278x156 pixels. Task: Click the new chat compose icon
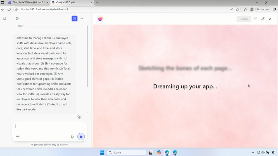click(x=74, y=18)
